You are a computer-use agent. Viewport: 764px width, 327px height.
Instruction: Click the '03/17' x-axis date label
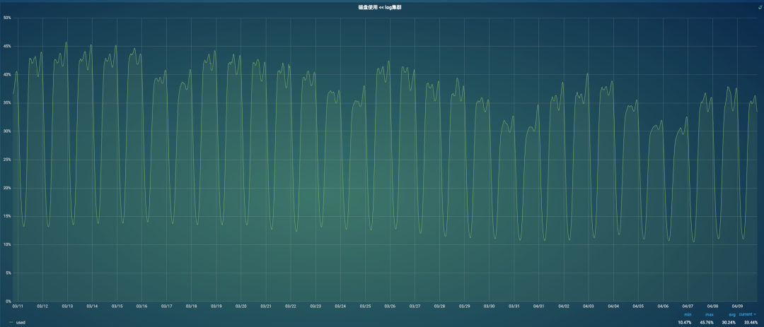coord(167,306)
